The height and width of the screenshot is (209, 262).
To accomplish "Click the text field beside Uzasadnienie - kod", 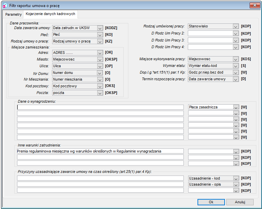I will 100,178.
